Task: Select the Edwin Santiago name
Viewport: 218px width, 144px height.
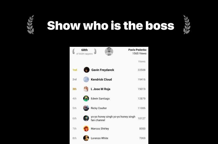Action: (x=100, y=98)
